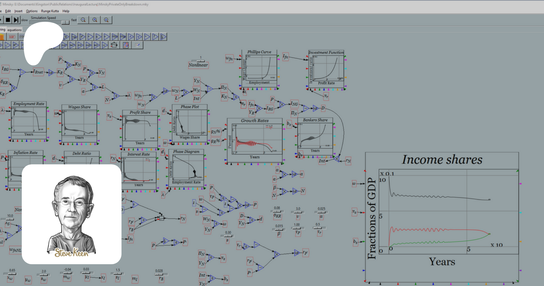The width and height of the screenshot is (544, 286).
Task: Open the Insert menu
Action: tap(18, 11)
